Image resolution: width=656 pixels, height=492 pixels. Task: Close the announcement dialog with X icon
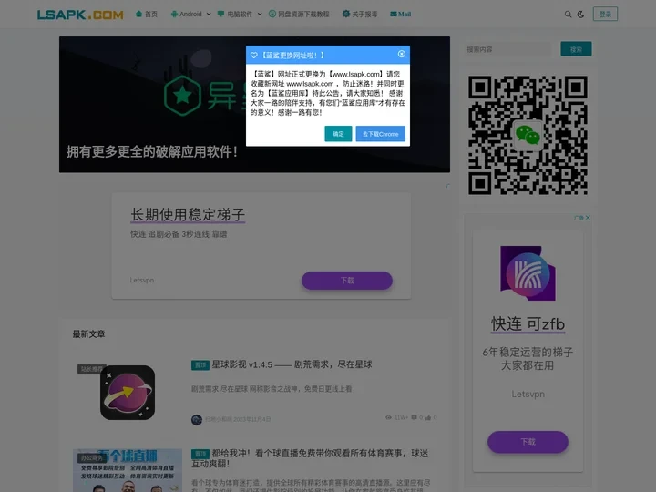pos(402,54)
